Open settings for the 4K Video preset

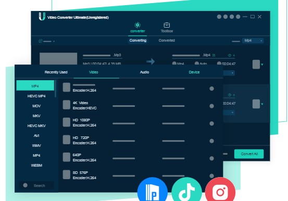(x=211, y=106)
